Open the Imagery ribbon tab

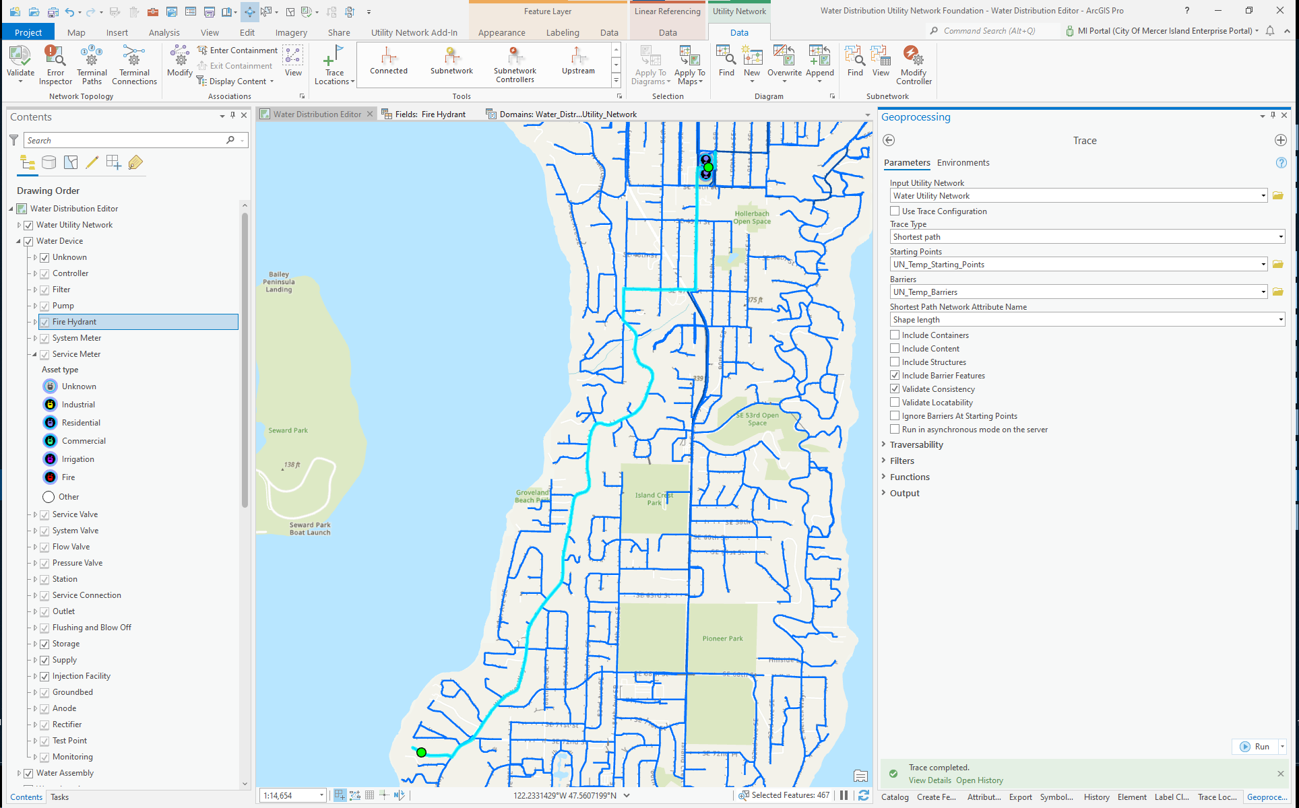click(x=291, y=32)
